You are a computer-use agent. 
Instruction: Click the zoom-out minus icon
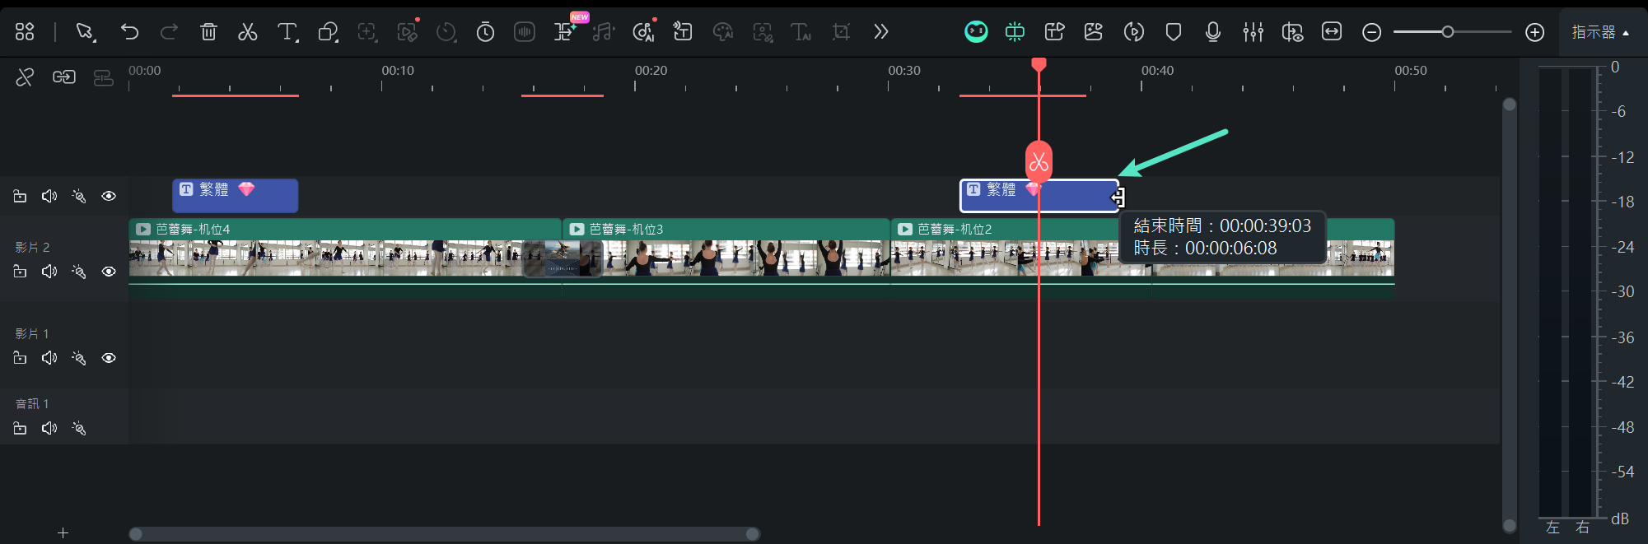click(1371, 32)
